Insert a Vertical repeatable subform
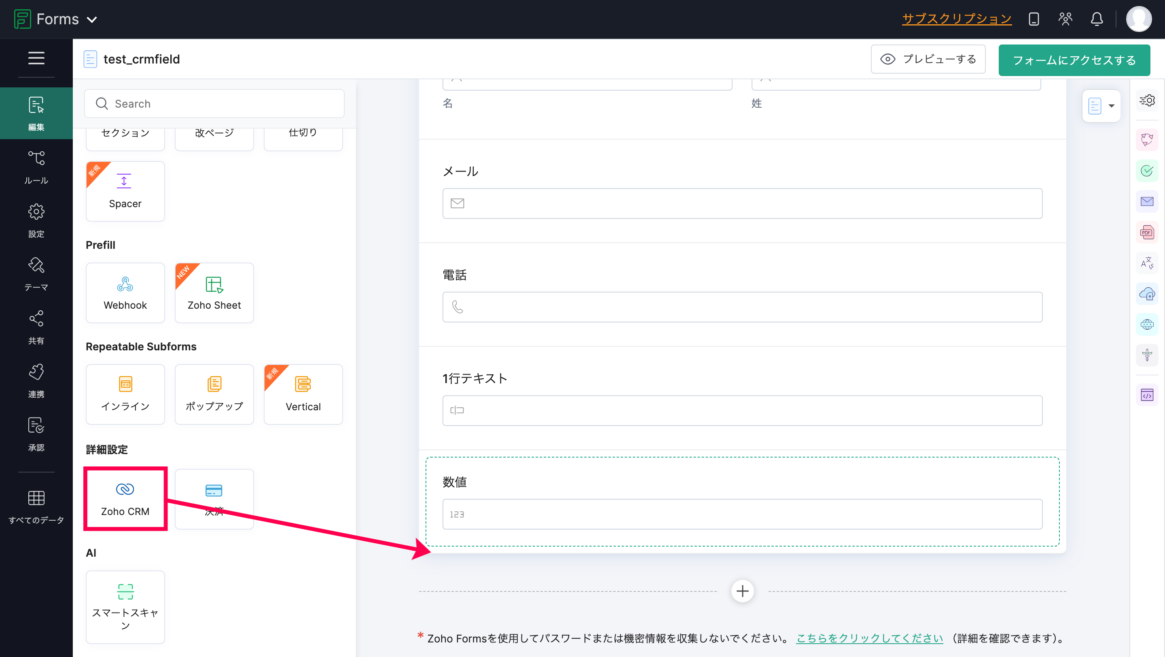Screen dimensions: 1165x657 (x=303, y=394)
